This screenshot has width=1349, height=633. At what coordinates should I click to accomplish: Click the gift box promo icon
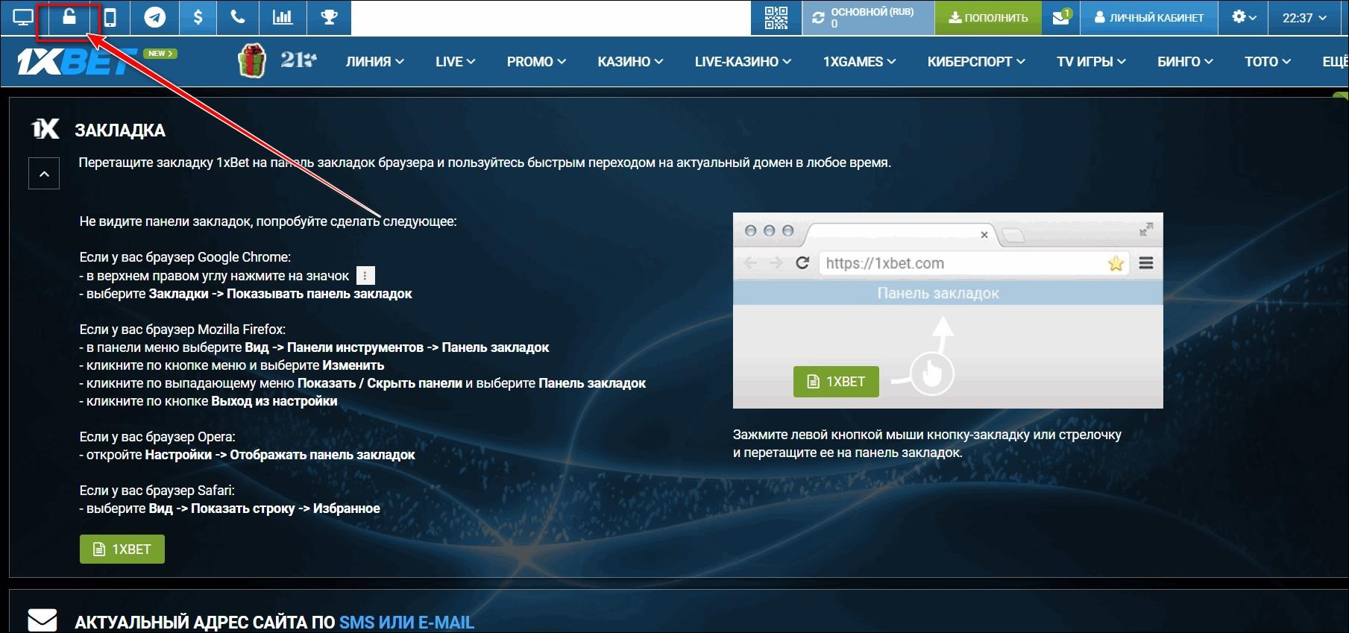252,60
